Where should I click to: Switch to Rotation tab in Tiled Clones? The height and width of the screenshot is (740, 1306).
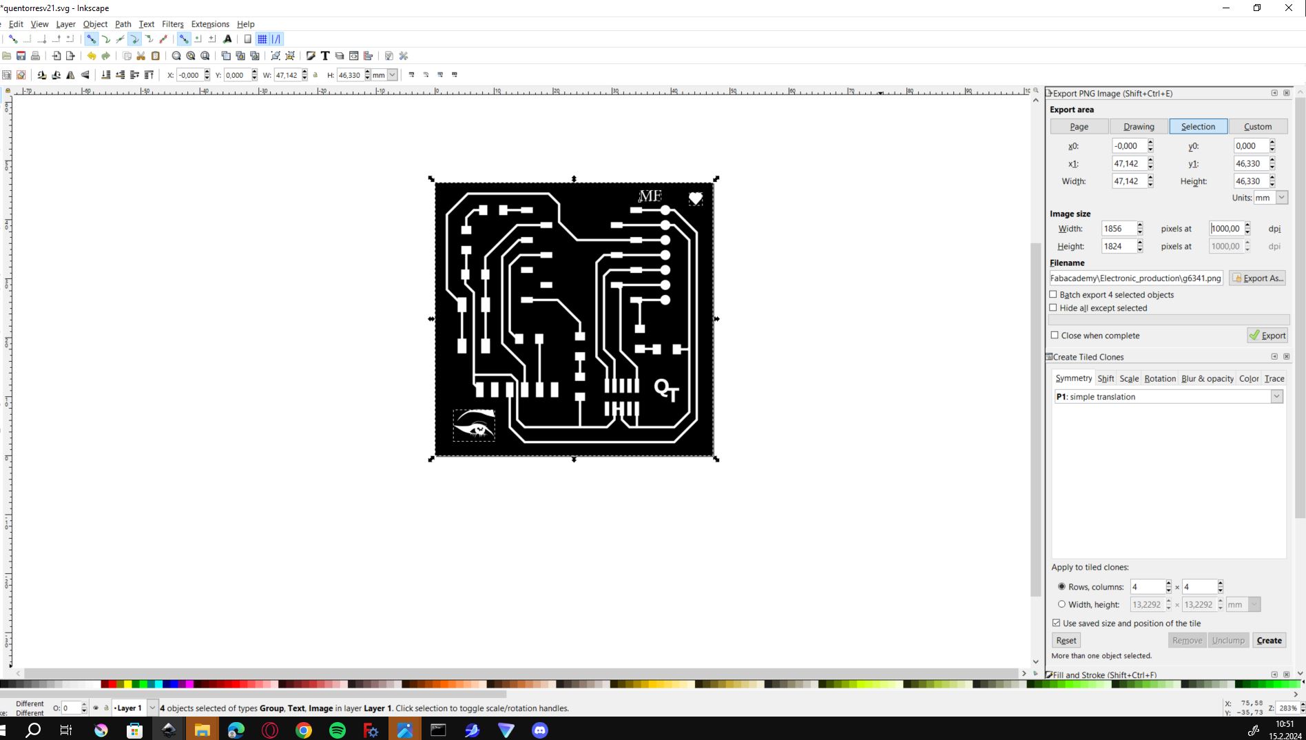[x=1160, y=379]
